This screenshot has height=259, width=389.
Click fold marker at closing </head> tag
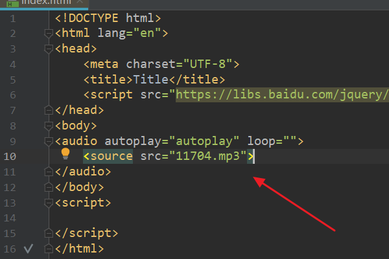coord(47,110)
